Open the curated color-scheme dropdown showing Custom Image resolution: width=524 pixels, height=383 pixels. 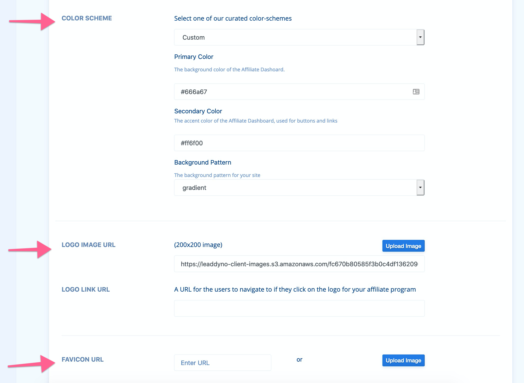click(x=299, y=37)
